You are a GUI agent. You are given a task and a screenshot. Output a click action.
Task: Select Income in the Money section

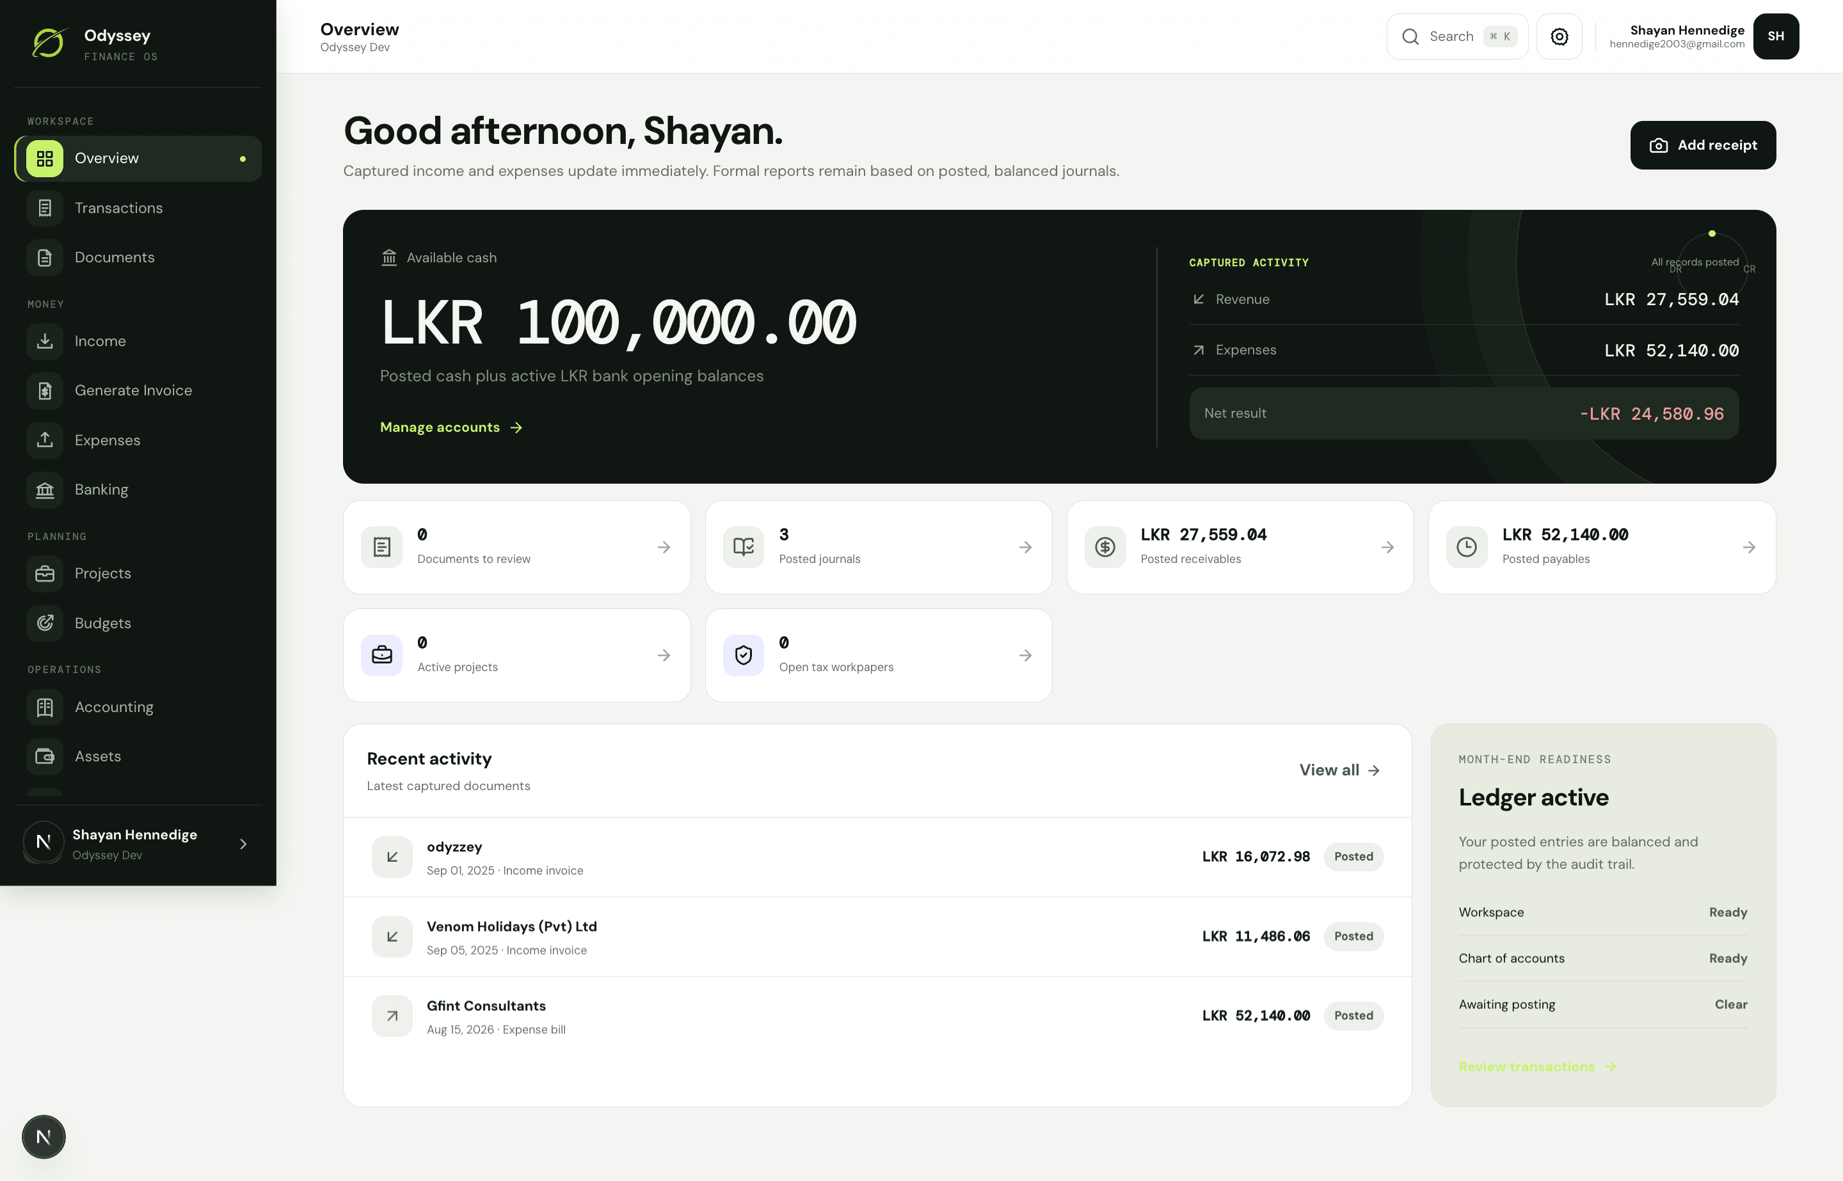click(x=138, y=341)
